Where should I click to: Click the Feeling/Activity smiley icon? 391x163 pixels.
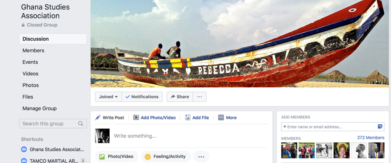(148, 157)
